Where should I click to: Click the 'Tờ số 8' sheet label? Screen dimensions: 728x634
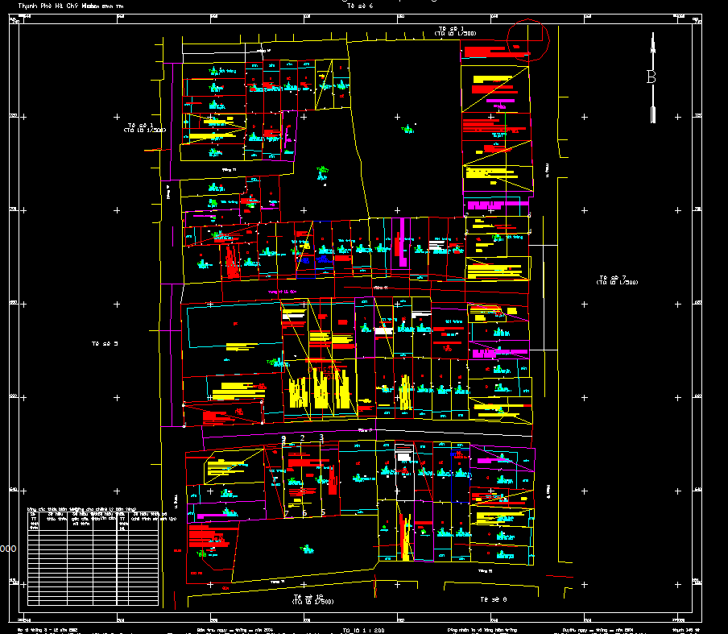pyautogui.click(x=492, y=599)
